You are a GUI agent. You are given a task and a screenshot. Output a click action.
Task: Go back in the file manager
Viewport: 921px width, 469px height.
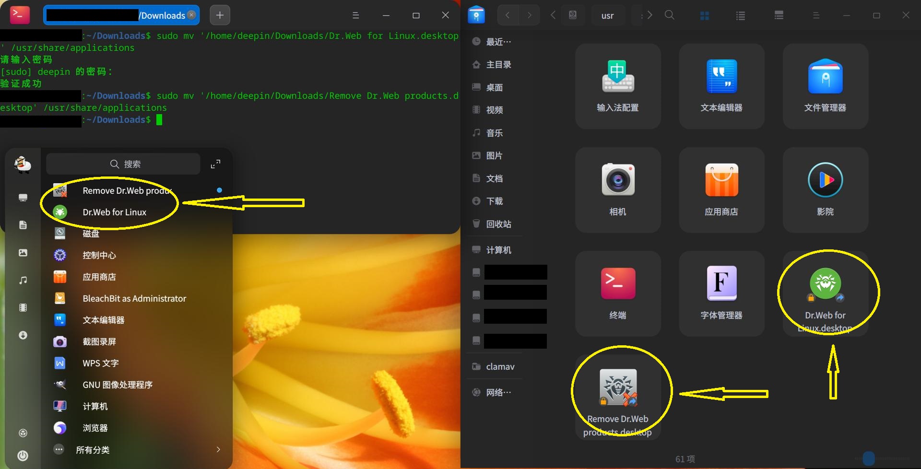point(508,15)
